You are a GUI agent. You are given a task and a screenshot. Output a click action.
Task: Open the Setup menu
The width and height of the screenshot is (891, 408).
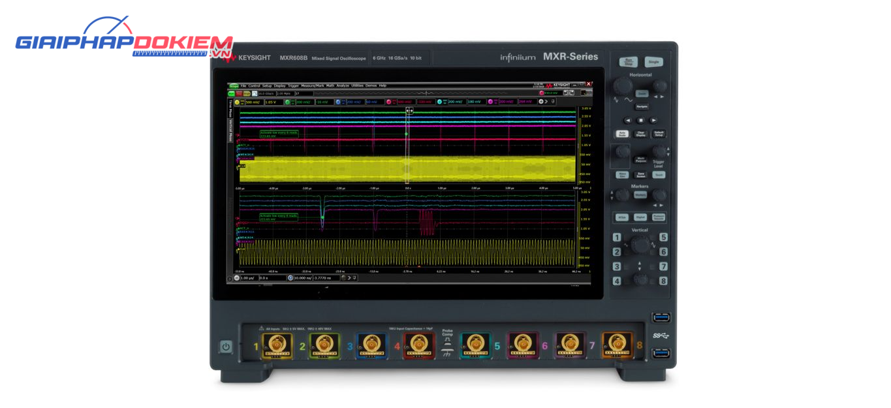(267, 86)
